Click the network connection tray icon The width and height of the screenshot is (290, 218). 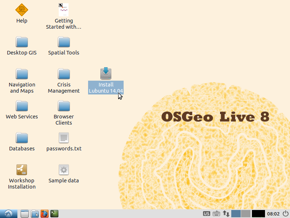[x=226, y=214]
